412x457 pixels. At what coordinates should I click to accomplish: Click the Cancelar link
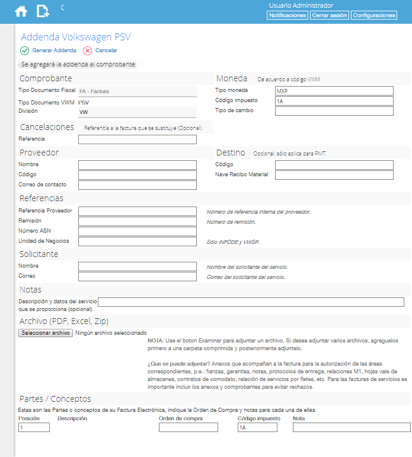[x=107, y=50]
